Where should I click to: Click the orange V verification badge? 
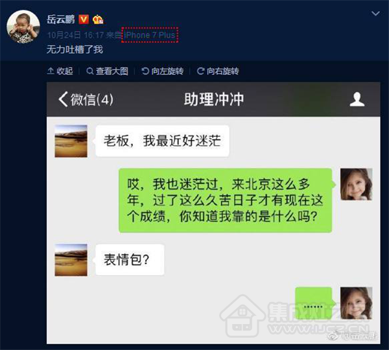[x=84, y=19]
